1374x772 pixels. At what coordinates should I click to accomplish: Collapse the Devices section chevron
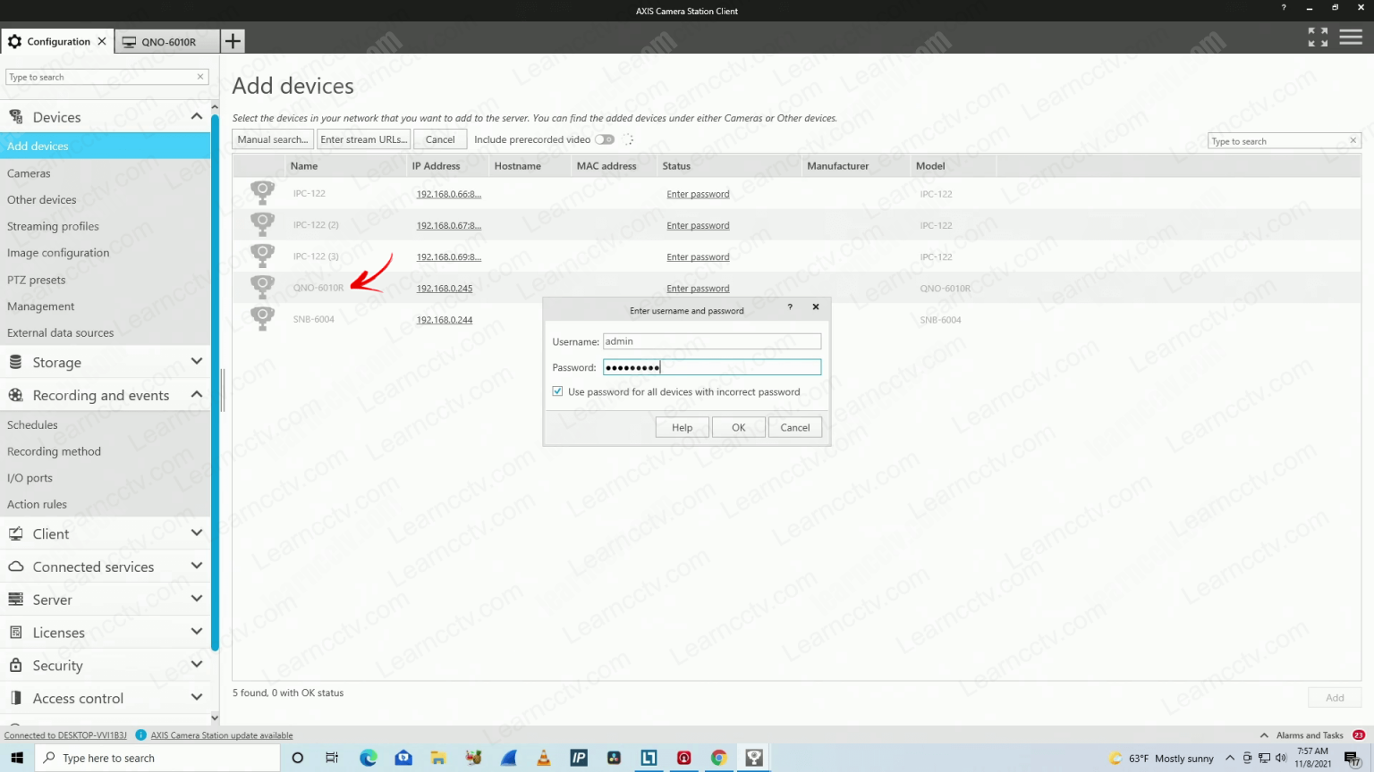click(196, 116)
